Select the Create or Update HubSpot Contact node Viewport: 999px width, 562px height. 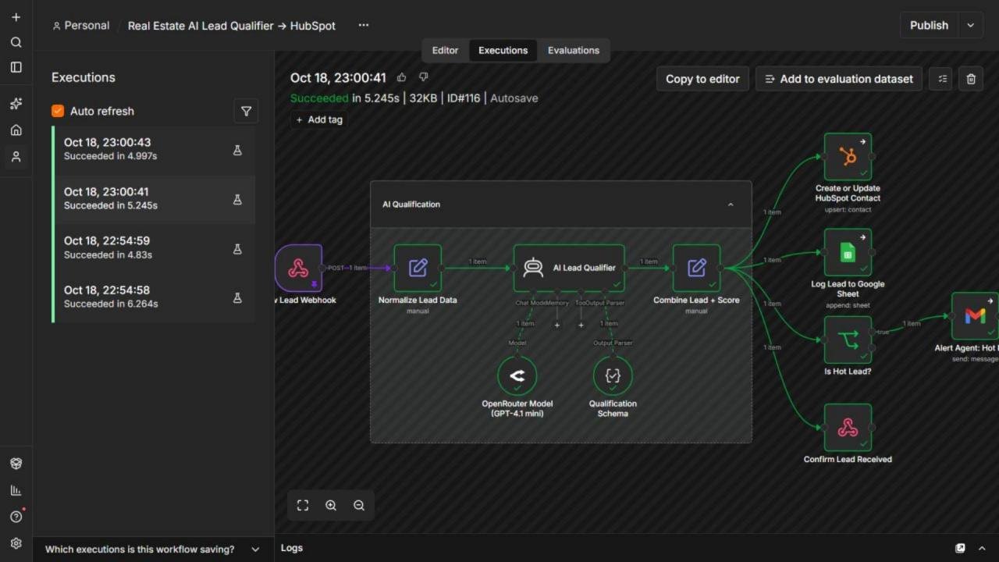[x=848, y=156]
